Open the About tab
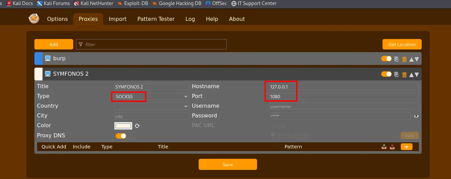This screenshot has width=451, height=179. click(x=237, y=19)
